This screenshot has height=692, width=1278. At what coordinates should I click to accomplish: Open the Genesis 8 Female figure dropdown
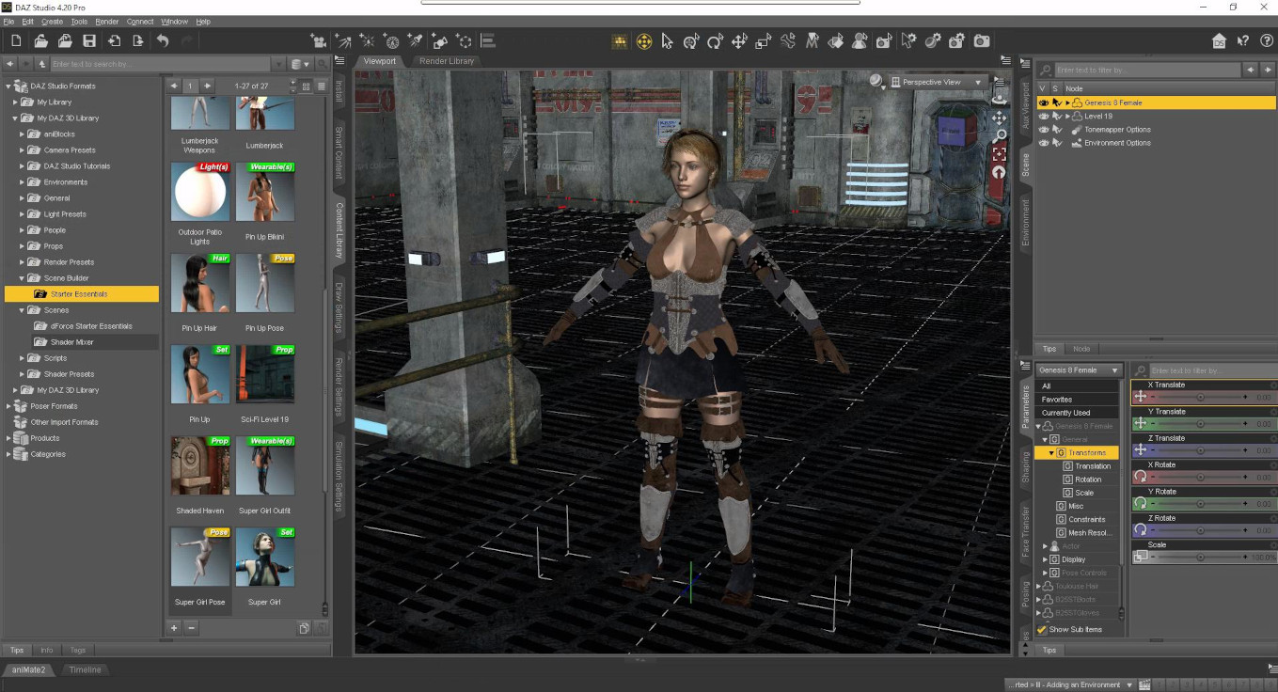click(x=1077, y=370)
